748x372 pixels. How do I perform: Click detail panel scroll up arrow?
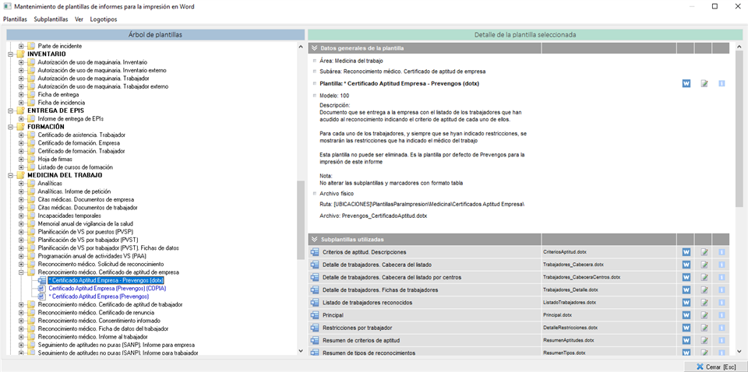739,46
